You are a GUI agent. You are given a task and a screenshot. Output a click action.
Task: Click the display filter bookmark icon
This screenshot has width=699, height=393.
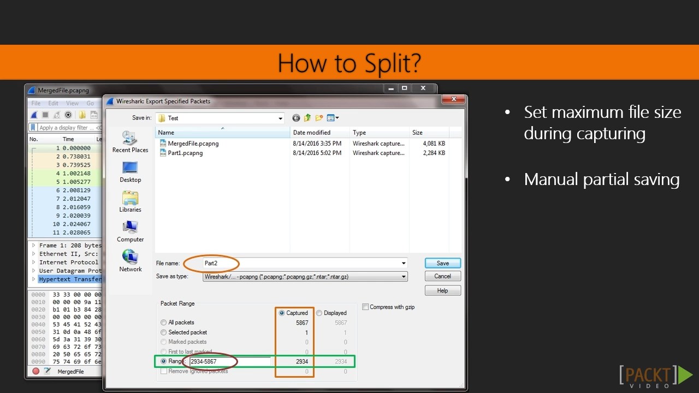pyautogui.click(x=33, y=127)
